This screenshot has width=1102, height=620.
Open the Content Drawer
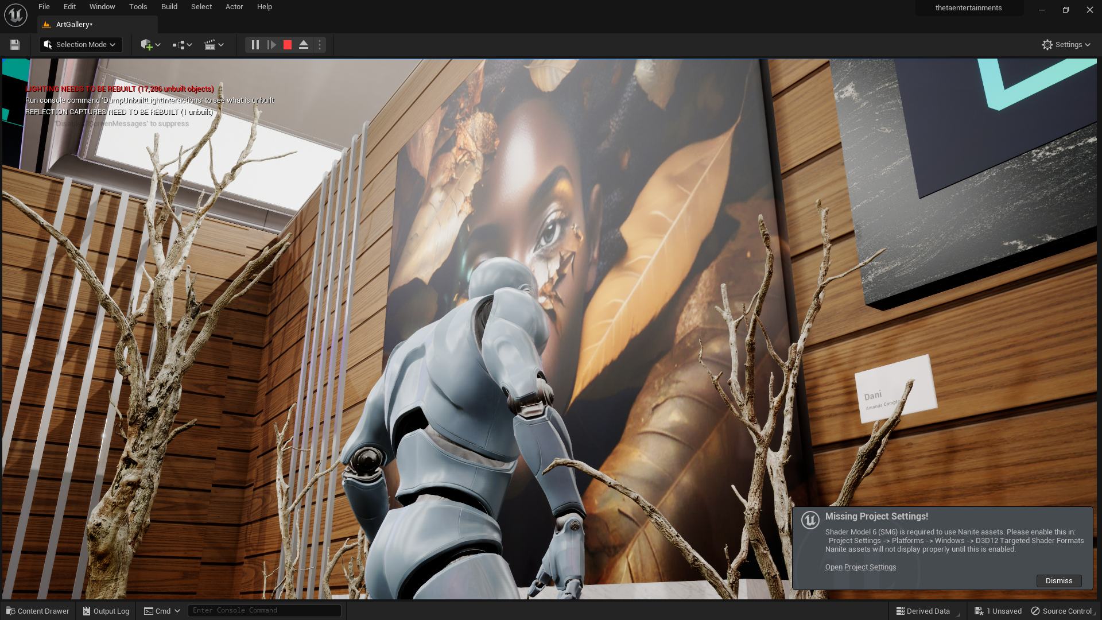pyautogui.click(x=38, y=611)
